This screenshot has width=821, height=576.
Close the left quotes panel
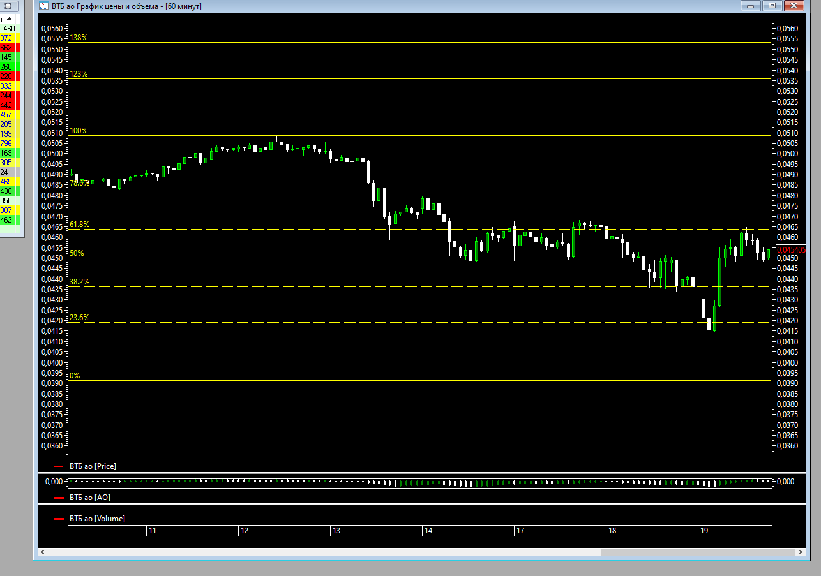pyautogui.click(x=8, y=6)
